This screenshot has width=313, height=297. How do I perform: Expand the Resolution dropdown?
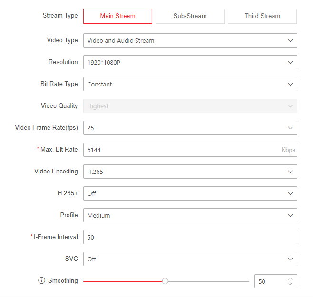pyautogui.click(x=190, y=62)
